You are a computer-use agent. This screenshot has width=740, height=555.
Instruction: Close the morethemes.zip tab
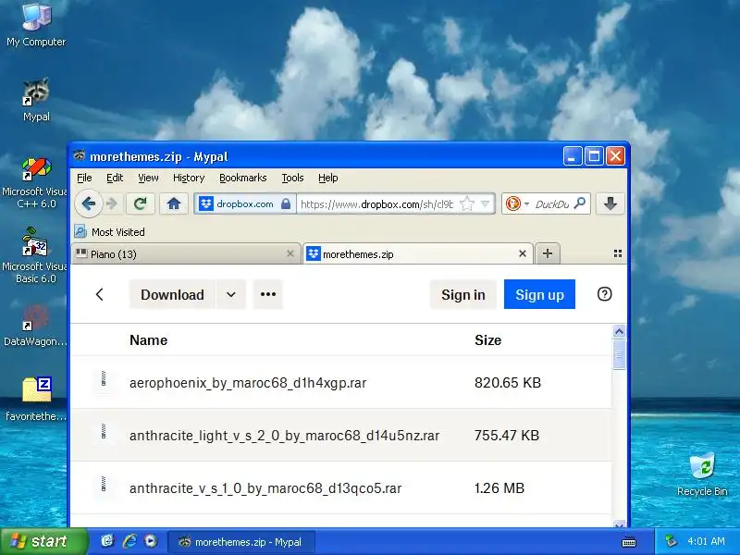tap(523, 253)
